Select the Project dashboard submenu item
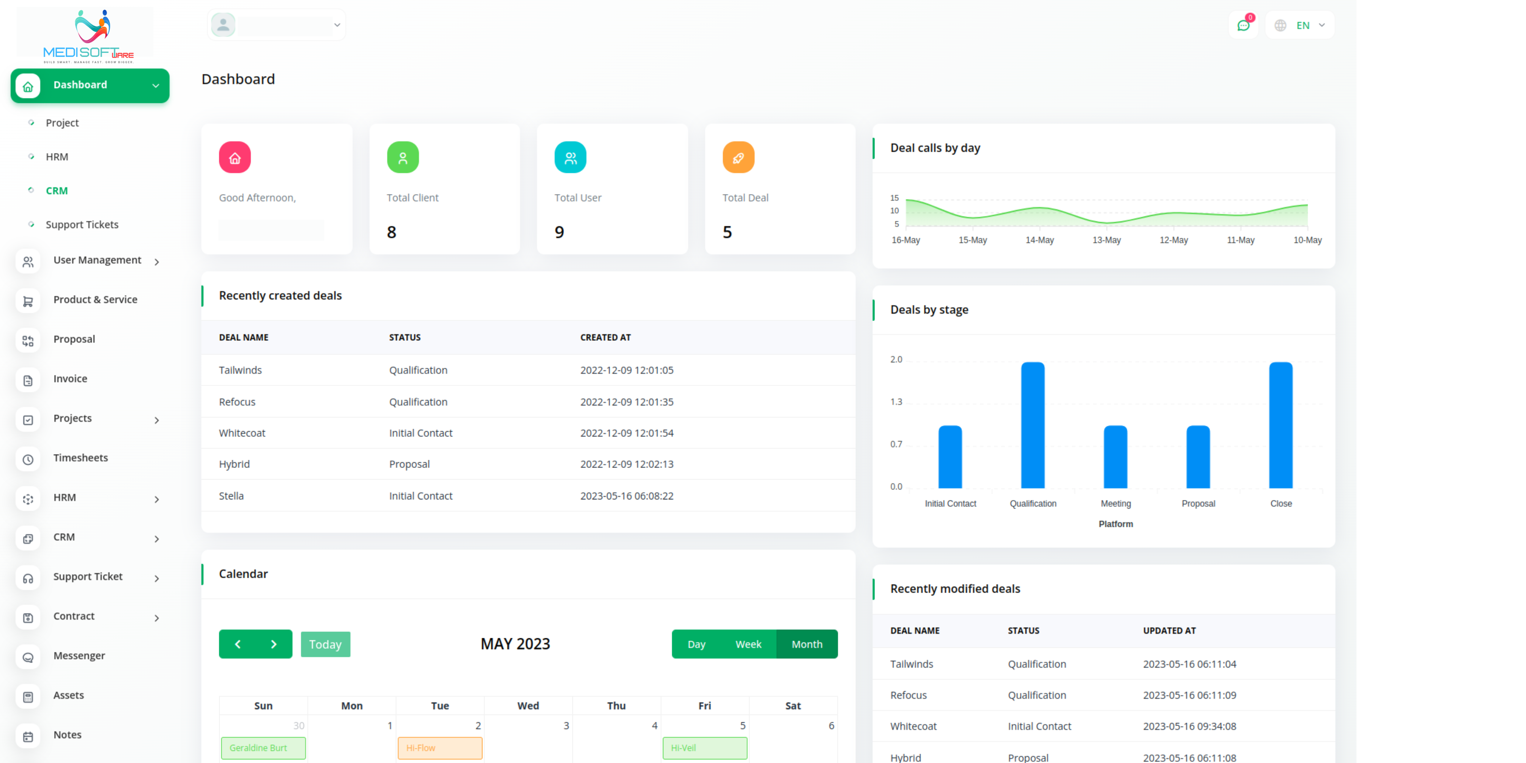This screenshot has height=763, width=1526. [62, 123]
